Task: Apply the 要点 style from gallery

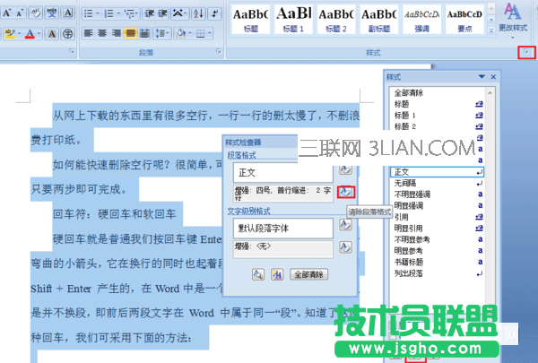Action: 464,19
